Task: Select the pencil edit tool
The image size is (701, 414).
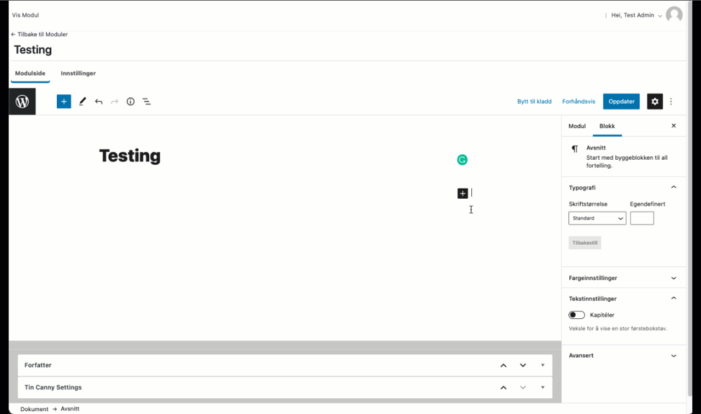Action: [x=82, y=102]
